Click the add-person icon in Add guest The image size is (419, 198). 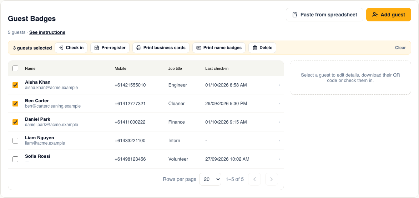point(375,15)
